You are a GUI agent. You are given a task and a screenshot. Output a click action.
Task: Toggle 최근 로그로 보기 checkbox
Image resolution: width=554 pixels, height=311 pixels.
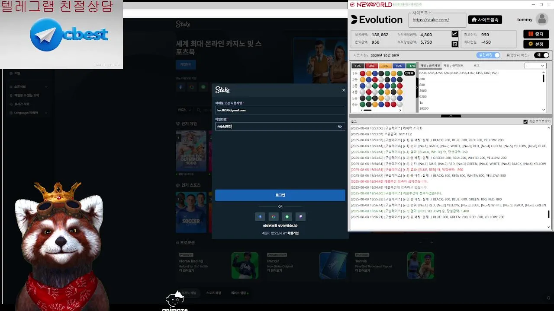point(525,122)
